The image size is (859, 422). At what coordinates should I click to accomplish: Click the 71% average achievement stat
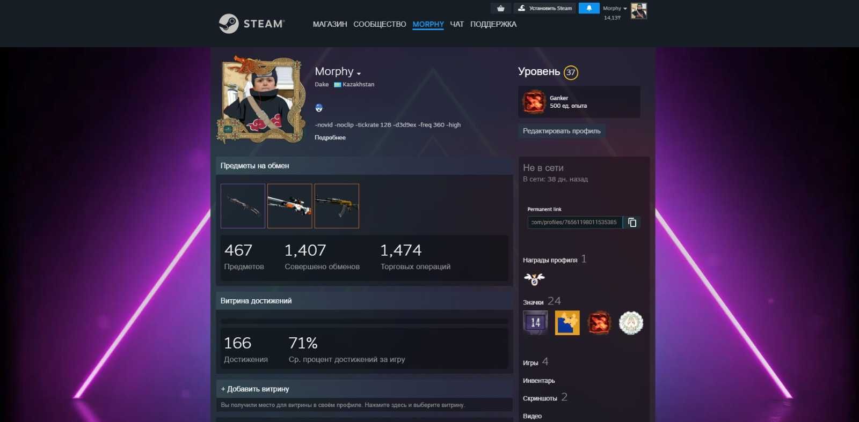pos(347,349)
